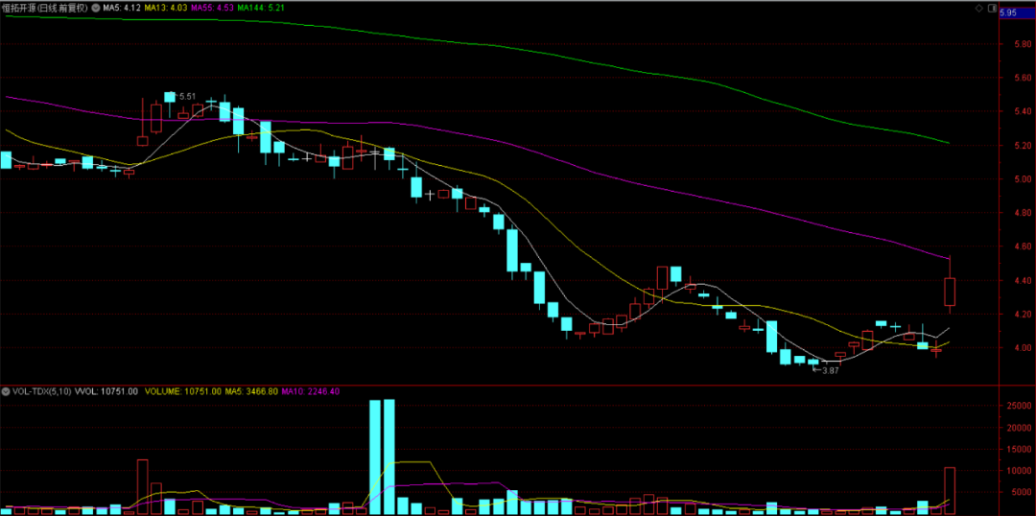Expand the VOL-TDX indicator dropdown arrow

(x=6, y=391)
